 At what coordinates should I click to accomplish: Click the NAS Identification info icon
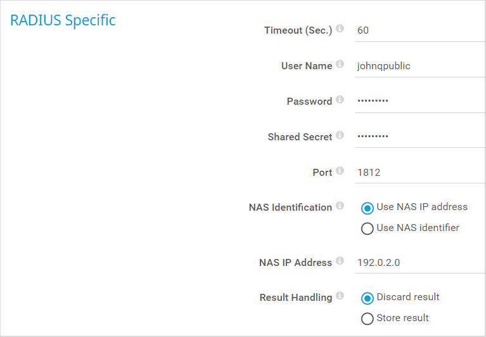coord(340,206)
